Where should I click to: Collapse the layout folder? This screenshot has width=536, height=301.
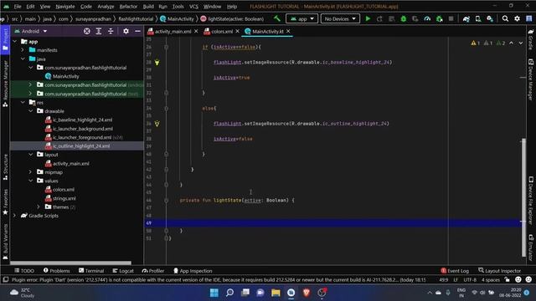click(31, 155)
